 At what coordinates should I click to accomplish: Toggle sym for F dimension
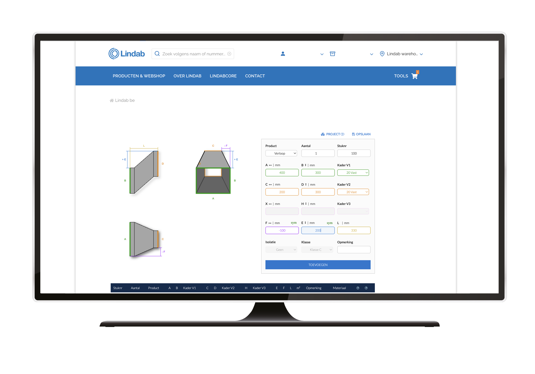tap(294, 223)
